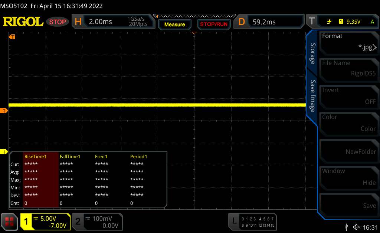Click the speaker mute icon

(357, 227)
